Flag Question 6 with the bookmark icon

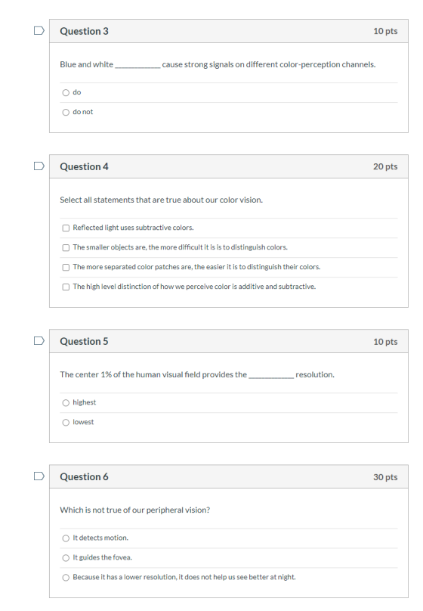coord(39,476)
